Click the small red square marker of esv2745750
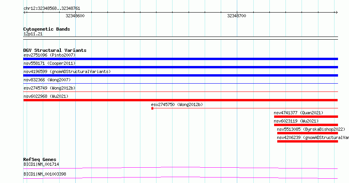 click(152, 108)
